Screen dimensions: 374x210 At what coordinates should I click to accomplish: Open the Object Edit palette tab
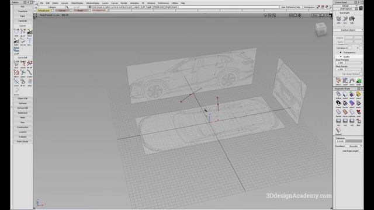click(x=22, y=99)
